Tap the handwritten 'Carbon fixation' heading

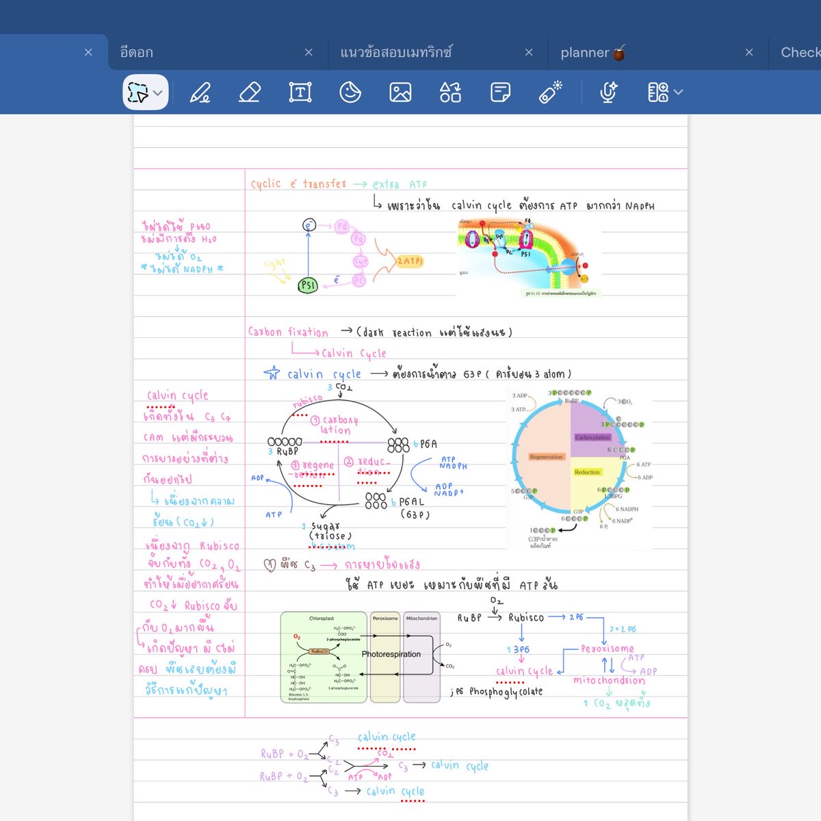point(288,332)
